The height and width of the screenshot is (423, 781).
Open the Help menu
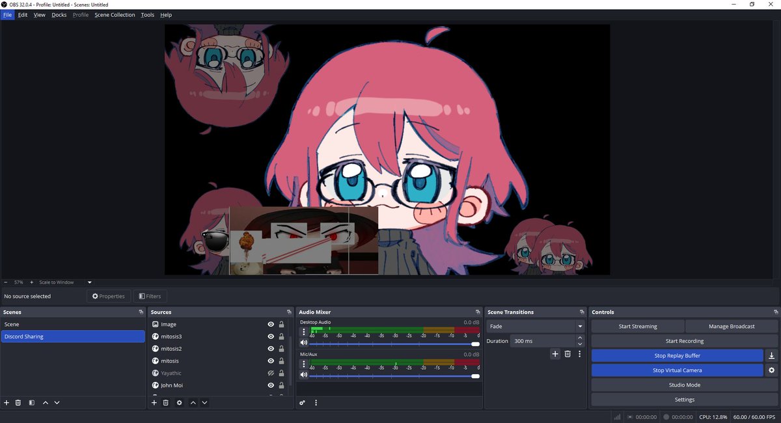[166, 14]
